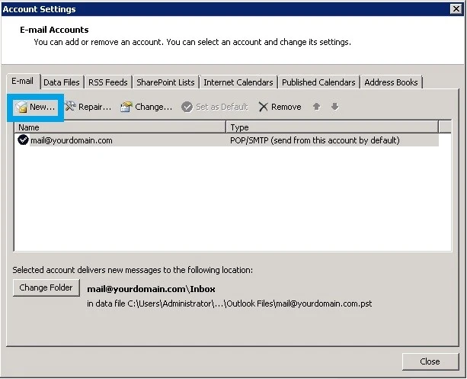
Task: Select the SharePoint Lists tab
Action: [x=165, y=82]
